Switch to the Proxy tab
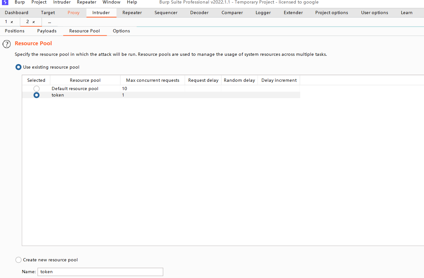Screen dimensions: 424x278 coord(73,13)
